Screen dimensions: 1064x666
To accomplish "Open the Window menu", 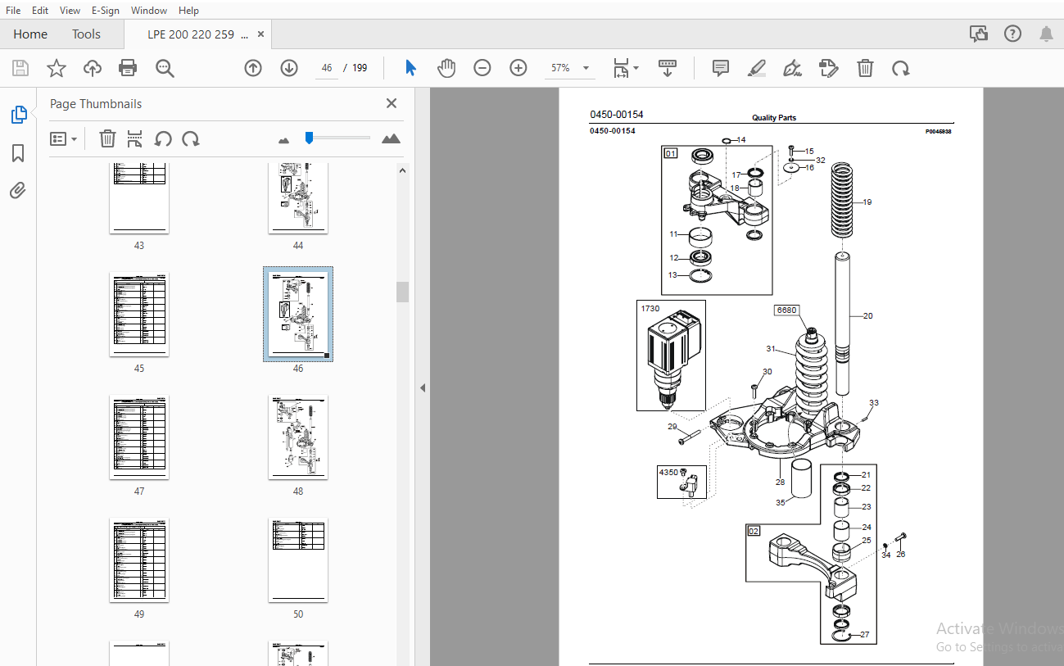I will coord(149,11).
